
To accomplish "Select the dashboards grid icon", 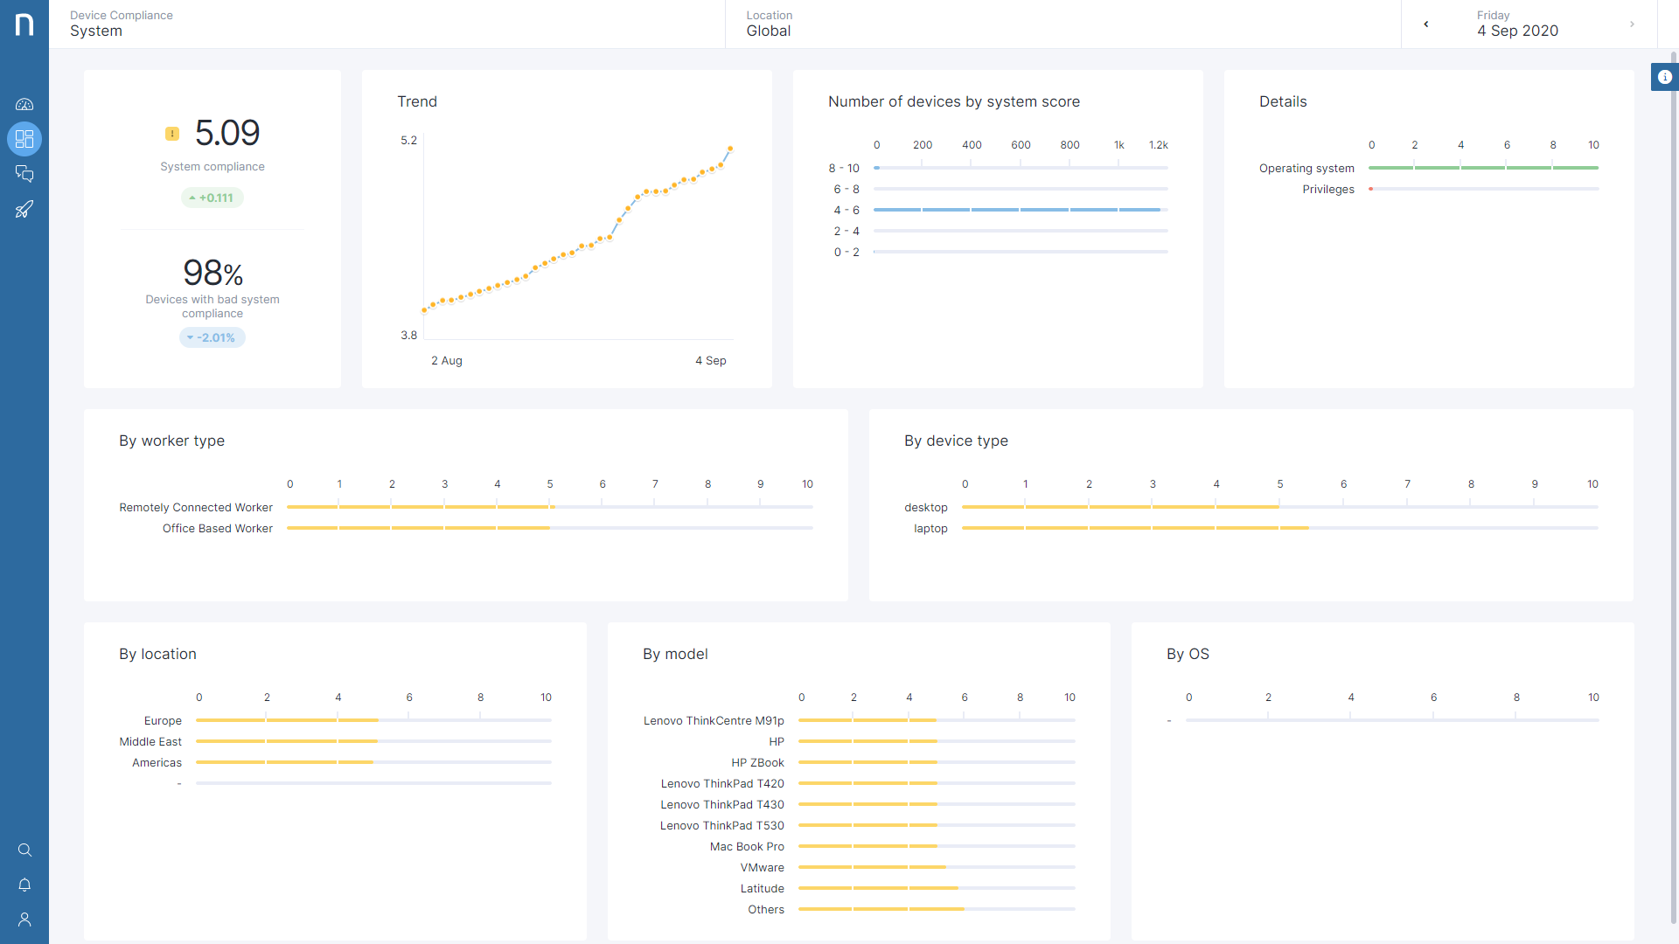I will click(24, 139).
